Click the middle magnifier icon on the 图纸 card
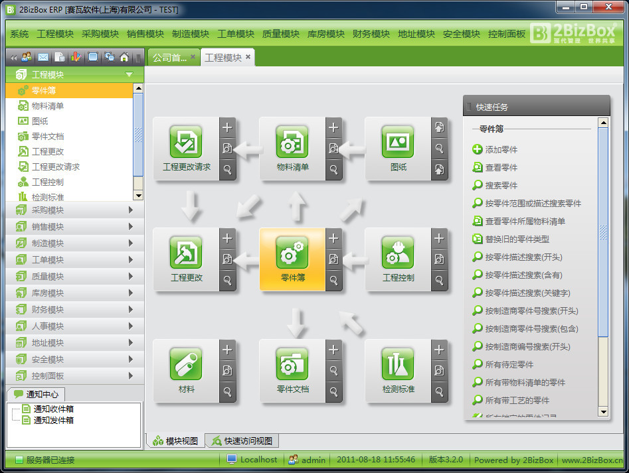 [x=439, y=149]
